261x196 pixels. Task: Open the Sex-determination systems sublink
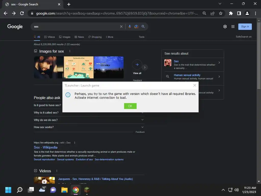click(109, 160)
